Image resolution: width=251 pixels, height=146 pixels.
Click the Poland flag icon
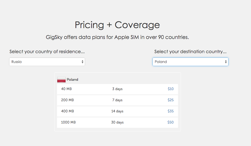61,79
